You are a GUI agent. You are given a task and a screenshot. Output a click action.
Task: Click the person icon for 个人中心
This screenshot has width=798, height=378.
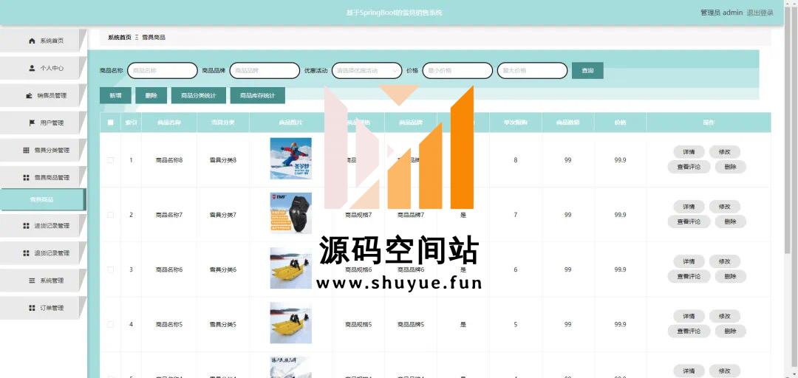(x=32, y=68)
